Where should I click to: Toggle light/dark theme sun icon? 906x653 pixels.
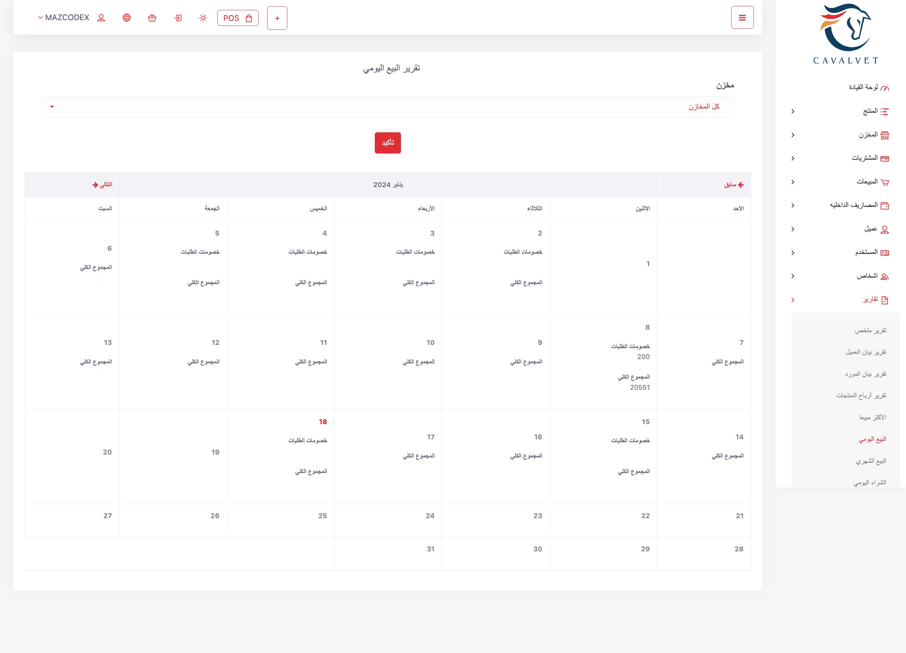click(x=203, y=18)
